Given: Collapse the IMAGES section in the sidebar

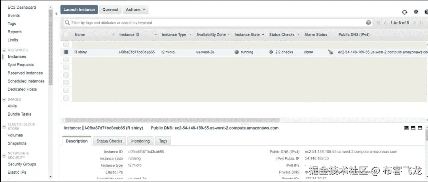Looking at the screenshot, I should (4, 99).
